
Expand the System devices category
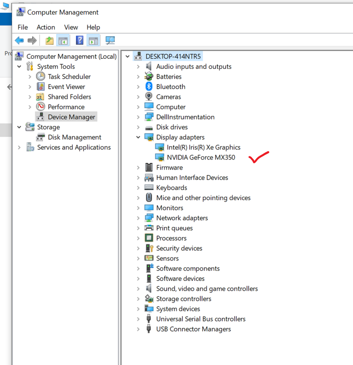138,309
